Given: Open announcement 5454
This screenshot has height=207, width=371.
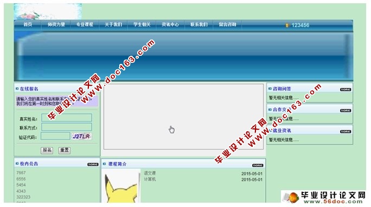Looking at the screenshot, I should click(21, 185).
